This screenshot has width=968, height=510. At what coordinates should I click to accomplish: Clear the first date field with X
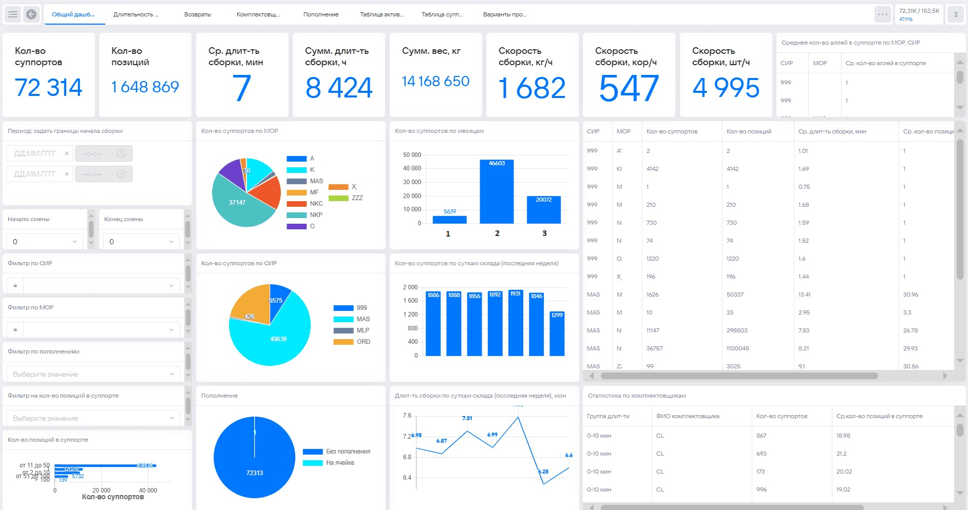(x=67, y=153)
